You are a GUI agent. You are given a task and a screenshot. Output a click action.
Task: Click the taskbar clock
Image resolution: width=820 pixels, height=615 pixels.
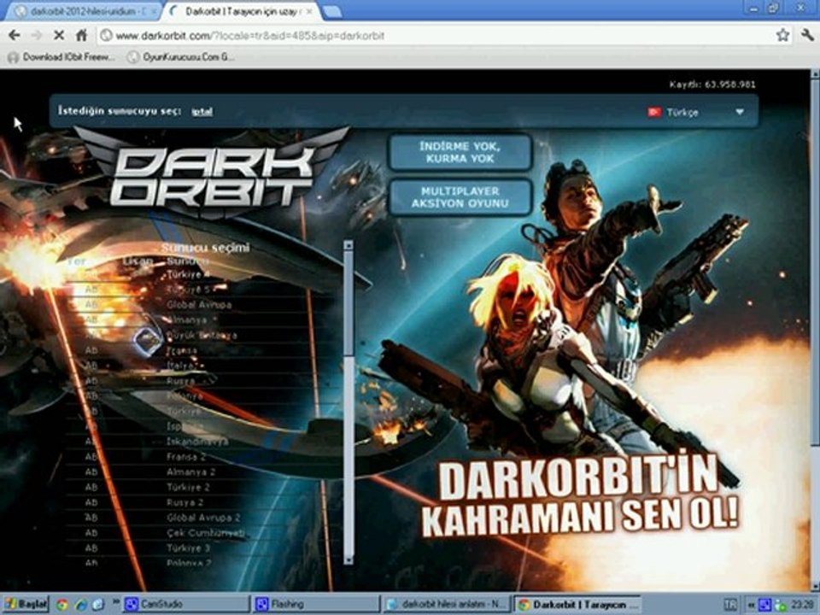[802, 605]
